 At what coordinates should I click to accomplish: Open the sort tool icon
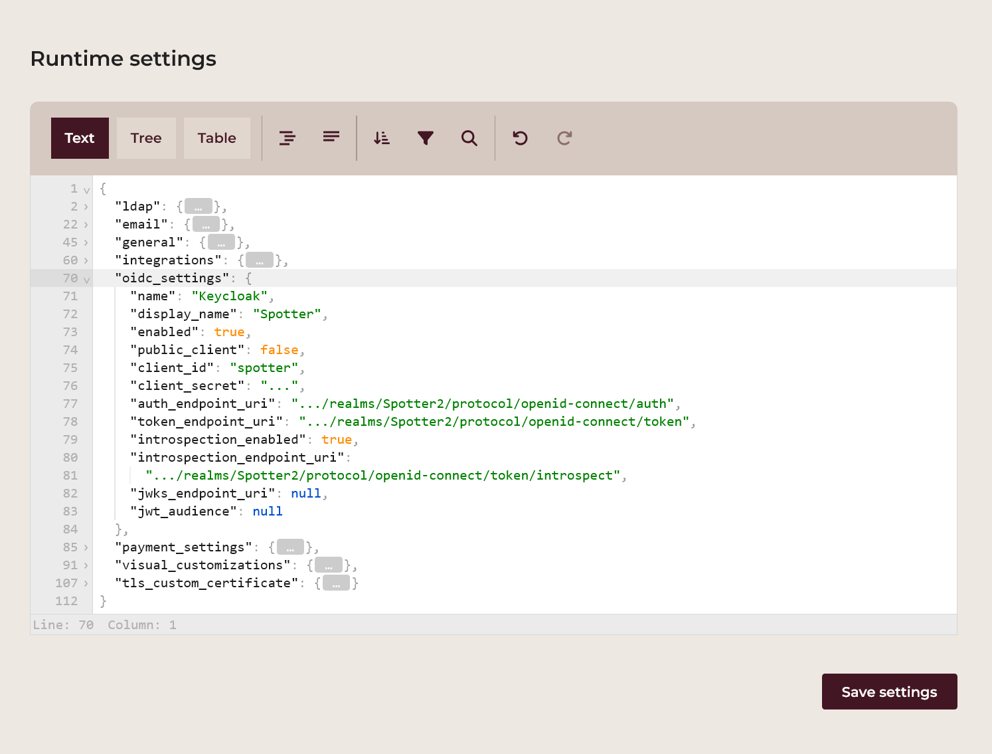click(382, 138)
